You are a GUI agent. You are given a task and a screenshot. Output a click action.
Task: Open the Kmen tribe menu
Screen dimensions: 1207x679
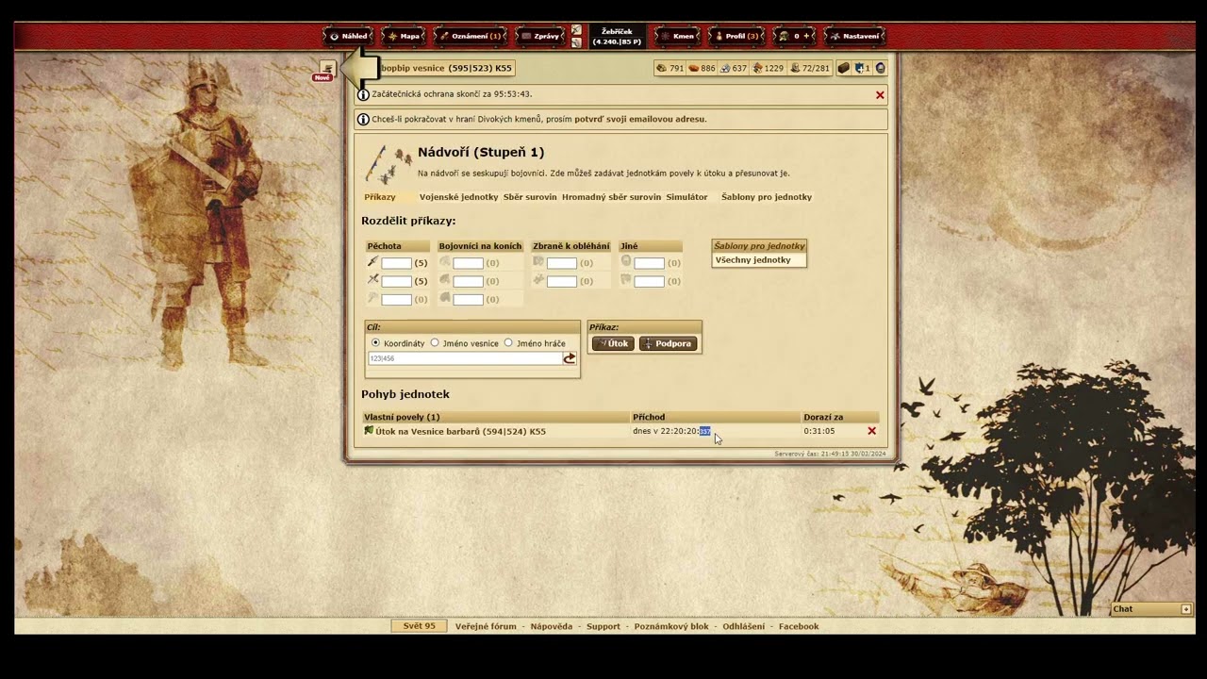[678, 36]
